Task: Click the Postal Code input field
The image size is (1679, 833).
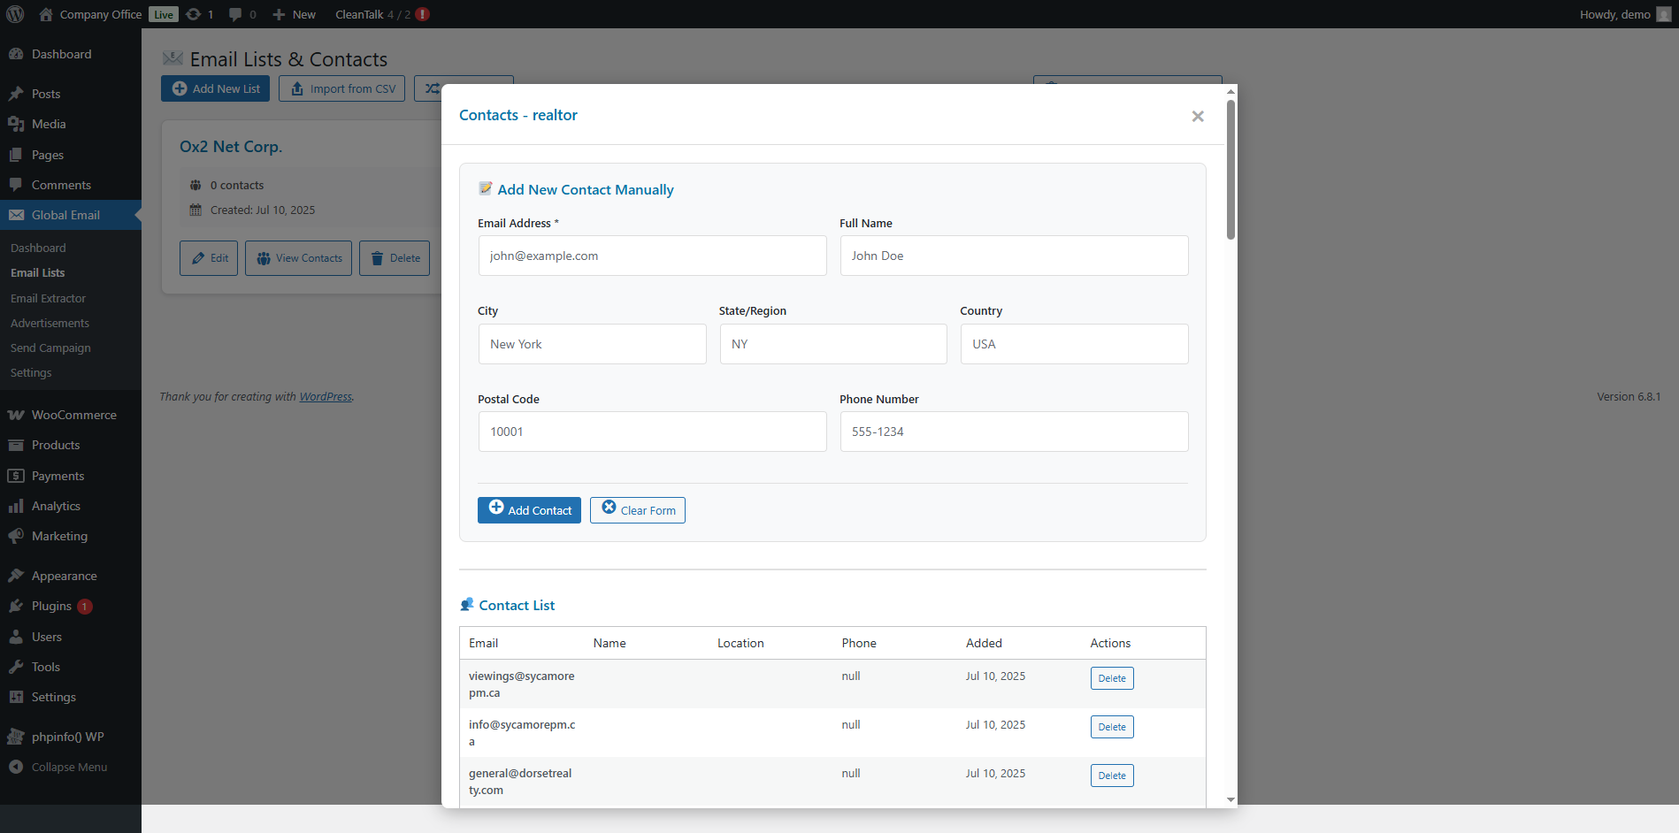Action: click(652, 432)
